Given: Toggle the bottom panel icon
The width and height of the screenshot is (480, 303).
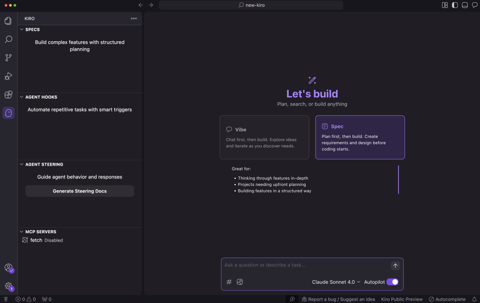Looking at the screenshot, I should [465, 5].
